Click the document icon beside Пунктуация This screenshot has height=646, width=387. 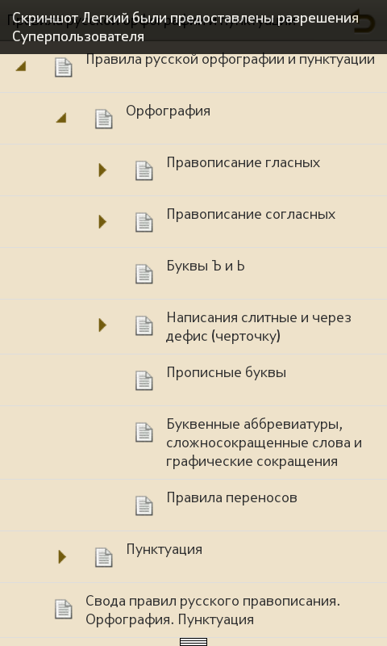point(104,557)
